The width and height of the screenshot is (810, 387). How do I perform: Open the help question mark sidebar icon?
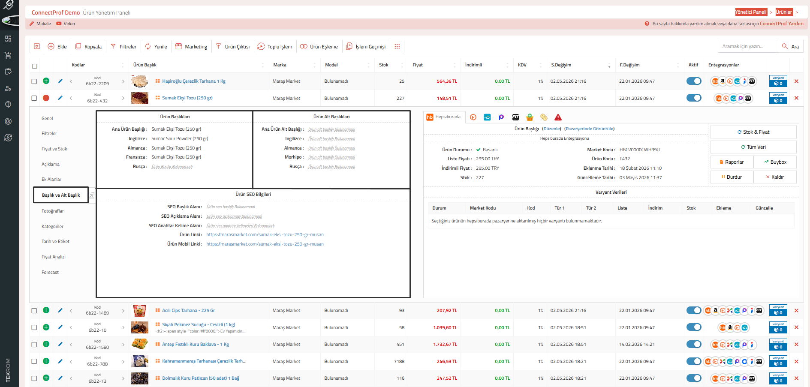(8, 104)
